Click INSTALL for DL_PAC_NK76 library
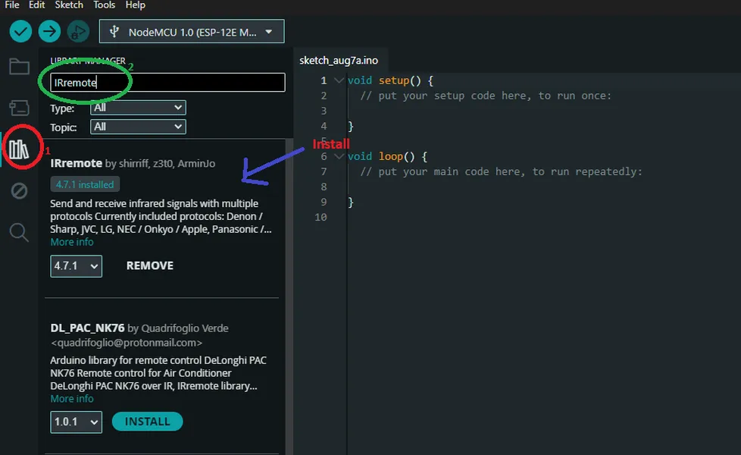Viewport: 741px width, 455px height. click(148, 422)
